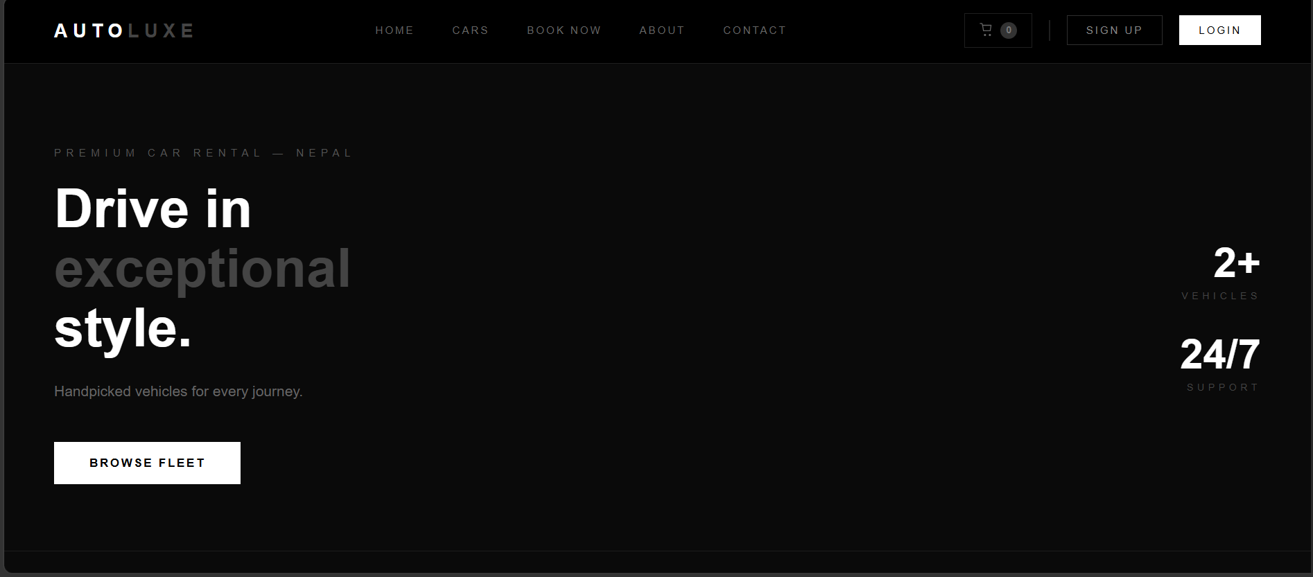Click the "SUPPORT" stat label
The height and width of the screenshot is (577, 1313).
click(1223, 387)
